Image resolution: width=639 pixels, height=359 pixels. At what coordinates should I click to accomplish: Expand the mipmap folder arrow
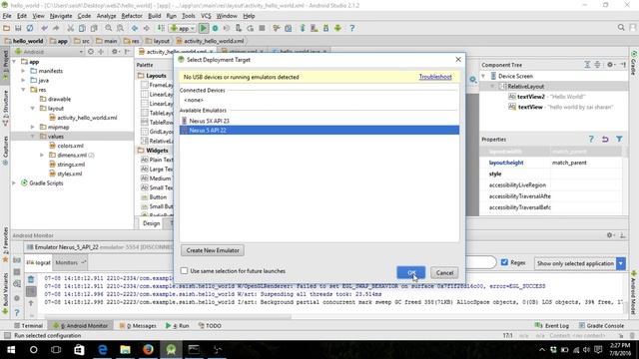tap(33, 127)
